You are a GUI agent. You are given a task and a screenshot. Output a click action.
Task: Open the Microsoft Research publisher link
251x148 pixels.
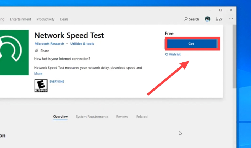click(49, 44)
